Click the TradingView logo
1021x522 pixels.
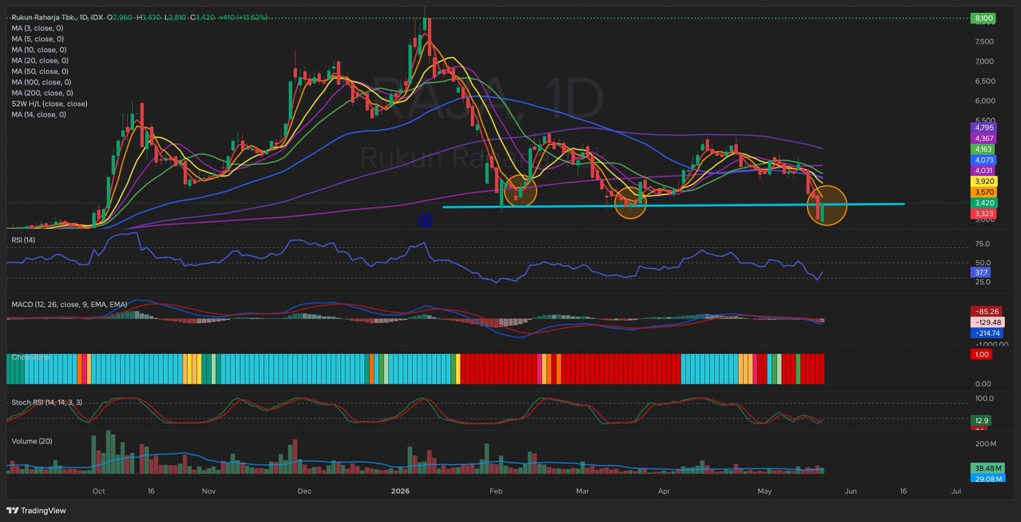[36, 511]
